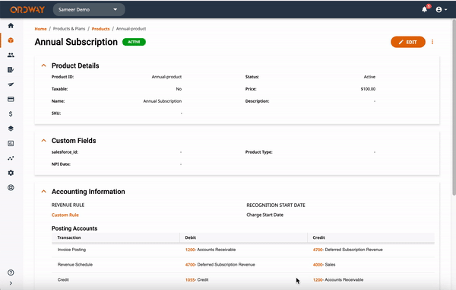Screen dimensions: 456x290
Task: Collapse the Product Details section
Action: pos(43,65)
